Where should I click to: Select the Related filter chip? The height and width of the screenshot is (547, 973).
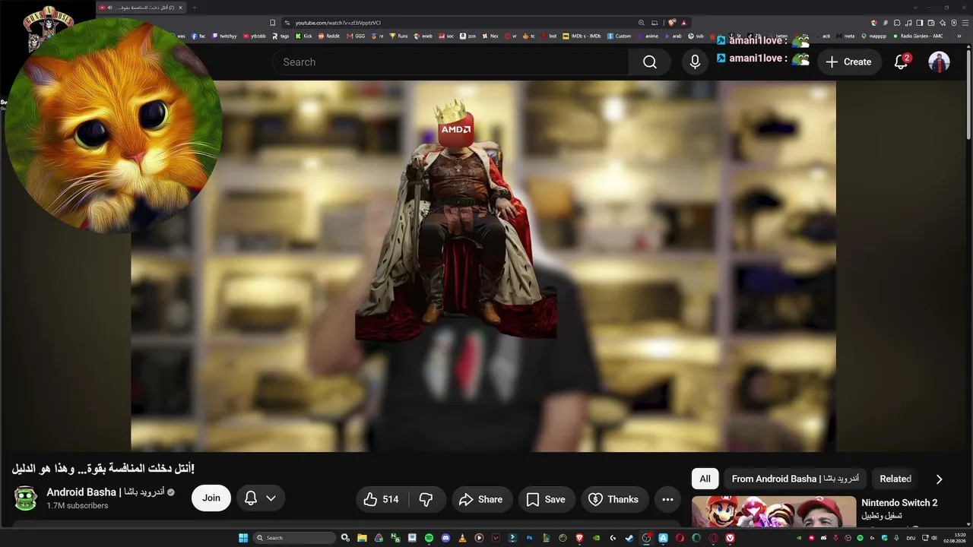point(895,479)
